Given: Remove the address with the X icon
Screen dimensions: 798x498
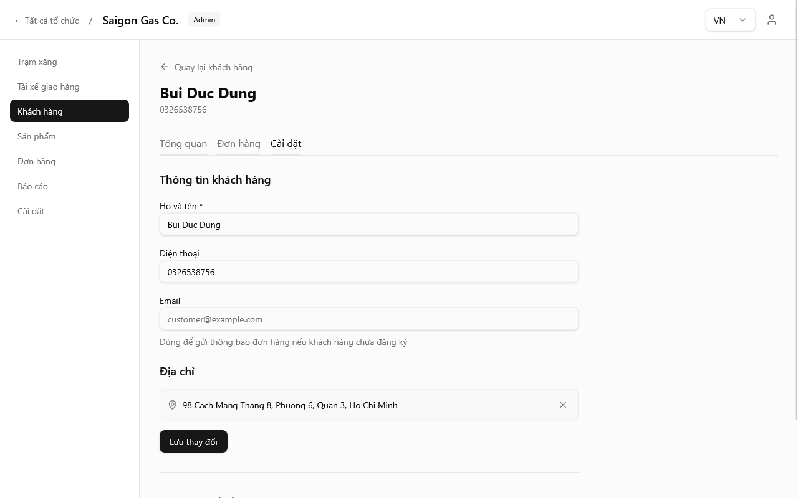Looking at the screenshot, I should (563, 405).
